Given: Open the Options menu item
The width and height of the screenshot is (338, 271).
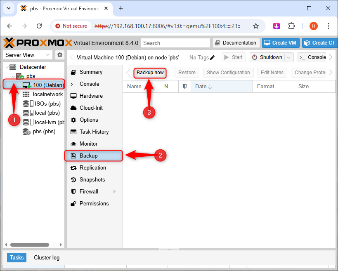Looking at the screenshot, I should pyautogui.click(x=95, y=120).
